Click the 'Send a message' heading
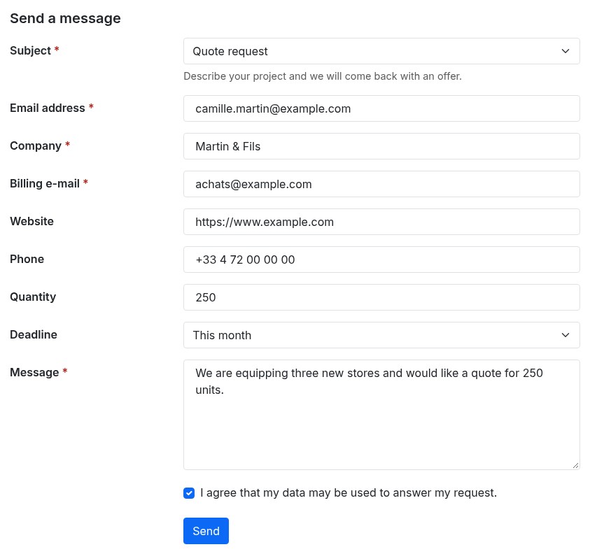 tap(66, 18)
